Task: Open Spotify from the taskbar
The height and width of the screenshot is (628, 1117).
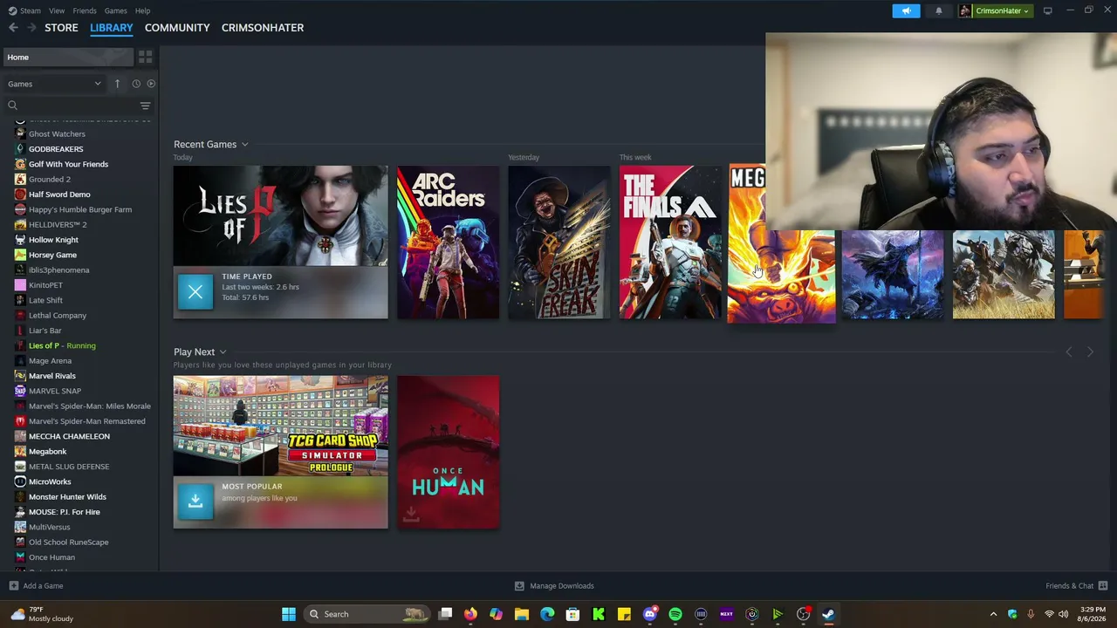Action: point(675,614)
